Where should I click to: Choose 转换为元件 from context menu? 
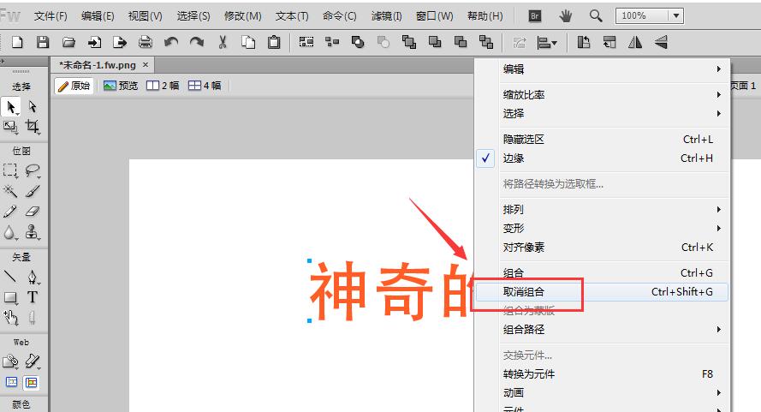click(x=601, y=374)
